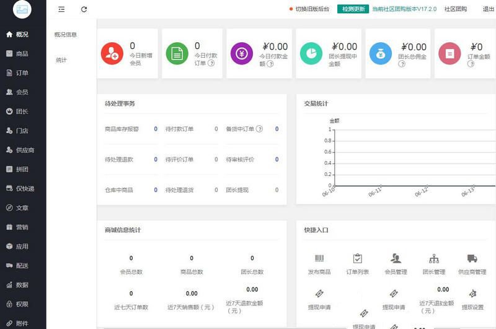Click the 附件 attachments paperclip icon
The height and width of the screenshot is (329, 496).
coord(9,323)
